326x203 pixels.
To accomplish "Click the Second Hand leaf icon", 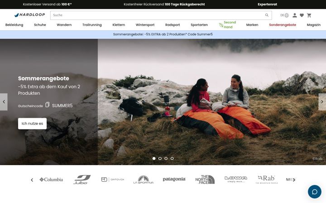I will 221,25.
